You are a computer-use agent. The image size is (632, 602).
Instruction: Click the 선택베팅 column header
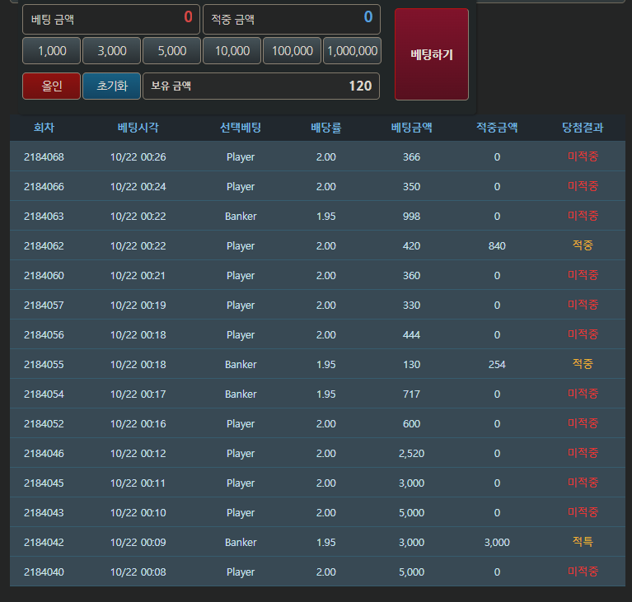tap(241, 128)
